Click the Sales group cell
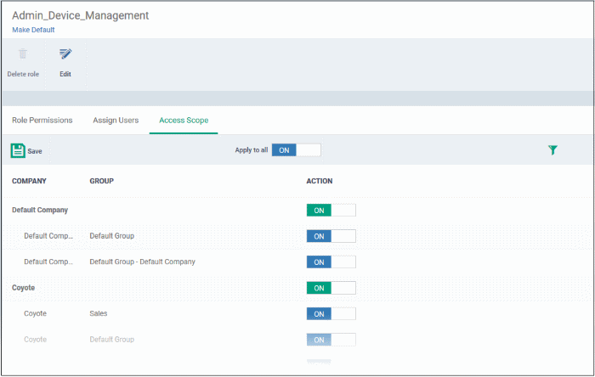This screenshot has width=595, height=377. (x=99, y=313)
